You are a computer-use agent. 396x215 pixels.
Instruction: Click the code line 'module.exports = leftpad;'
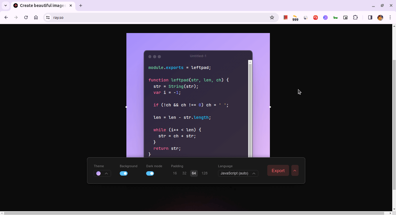point(180,68)
